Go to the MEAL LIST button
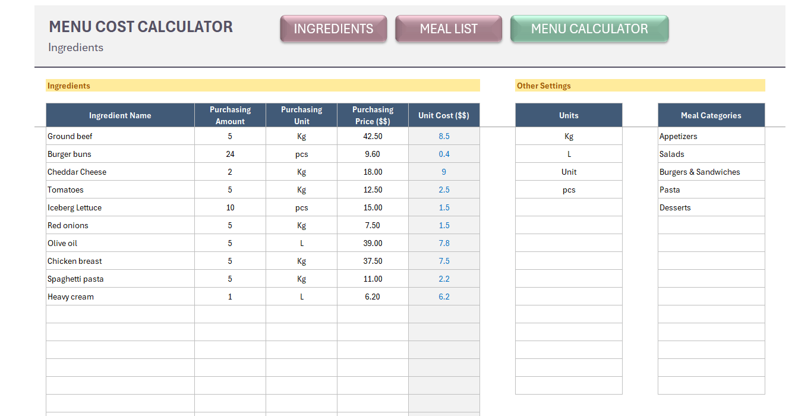Viewport: 811px width, 416px height. tap(449, 29)
